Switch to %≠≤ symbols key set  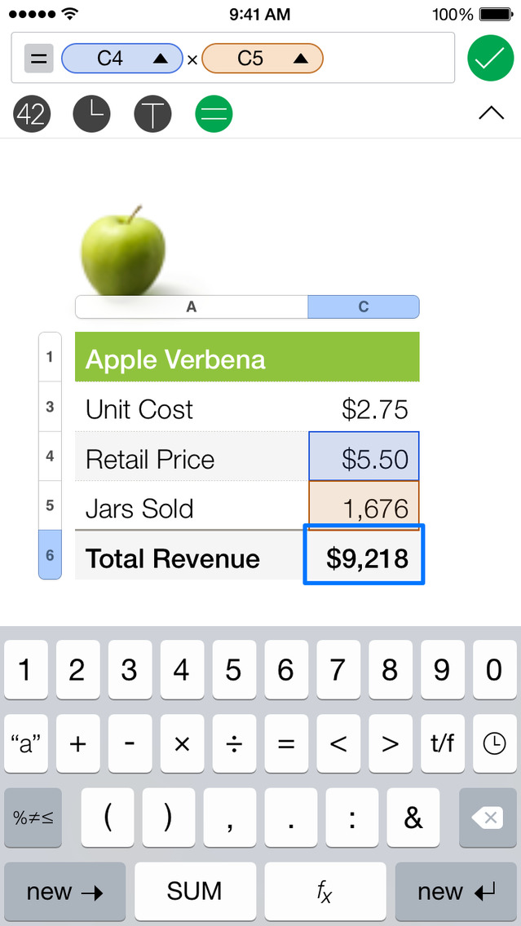33,818
